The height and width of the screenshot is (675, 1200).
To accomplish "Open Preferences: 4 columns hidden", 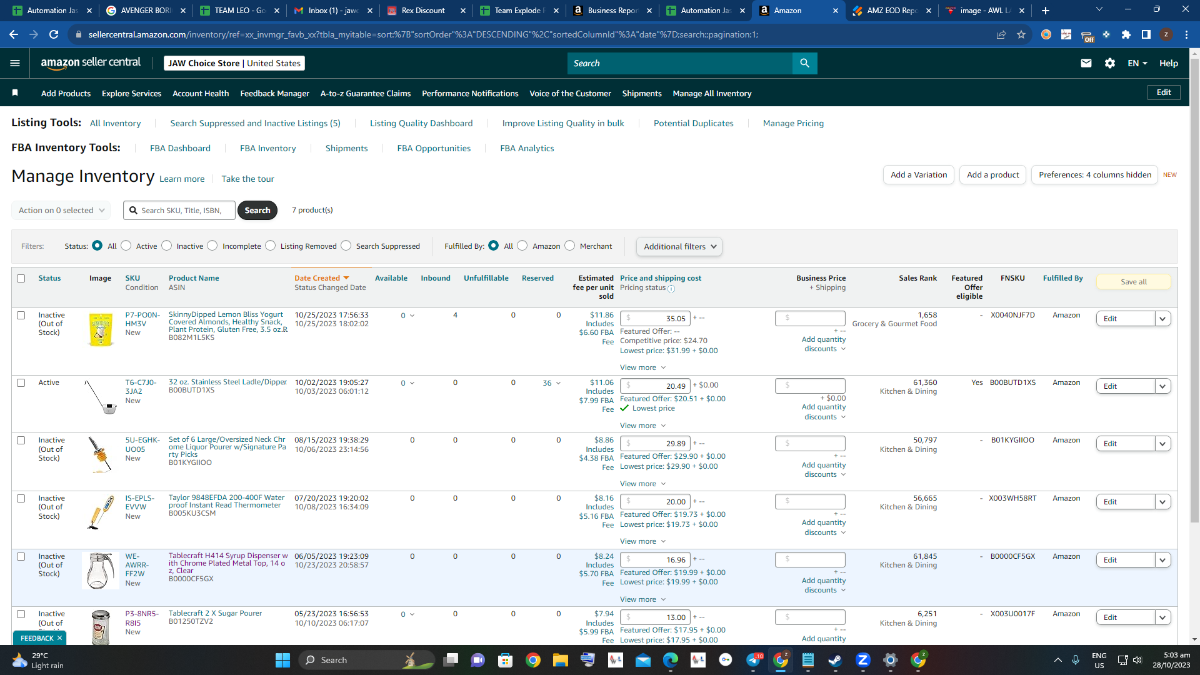I will coord(1094,175).
